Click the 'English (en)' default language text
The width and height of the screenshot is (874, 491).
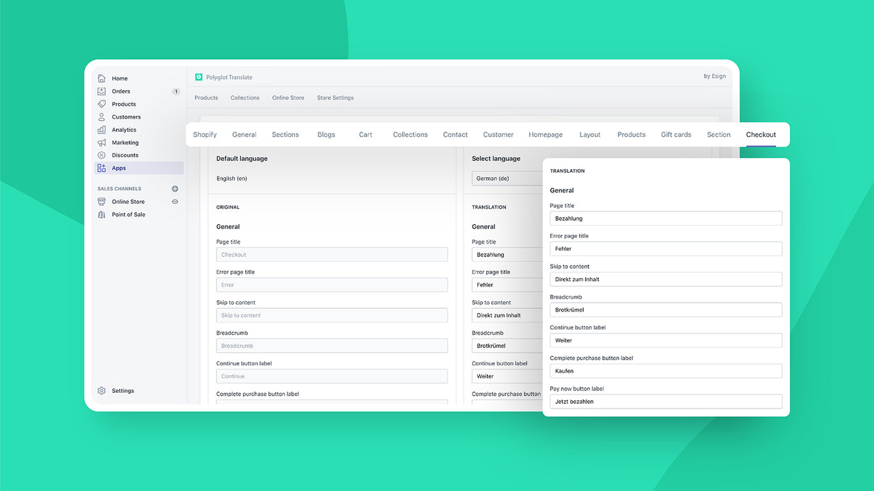click(231, 179)
